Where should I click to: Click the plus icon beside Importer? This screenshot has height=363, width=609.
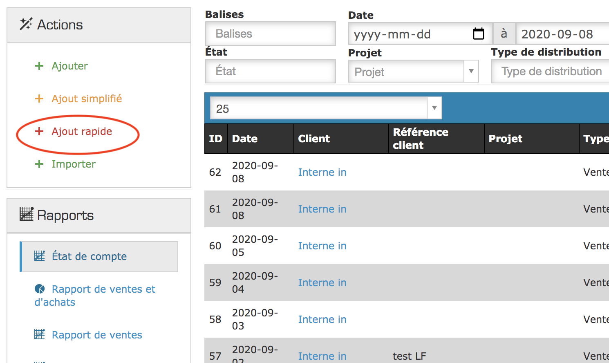point(39,164)
